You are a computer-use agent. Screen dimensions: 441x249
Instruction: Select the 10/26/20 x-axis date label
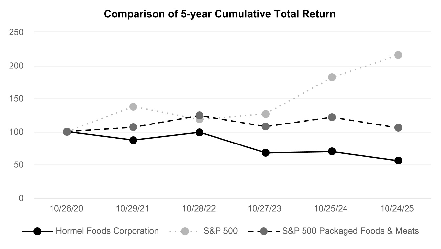click(67, 209)
